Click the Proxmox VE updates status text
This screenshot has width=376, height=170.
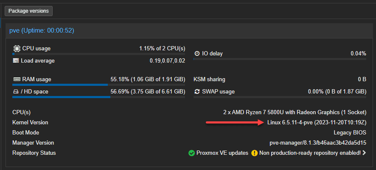pyautogui.click(x=222, y=153)
